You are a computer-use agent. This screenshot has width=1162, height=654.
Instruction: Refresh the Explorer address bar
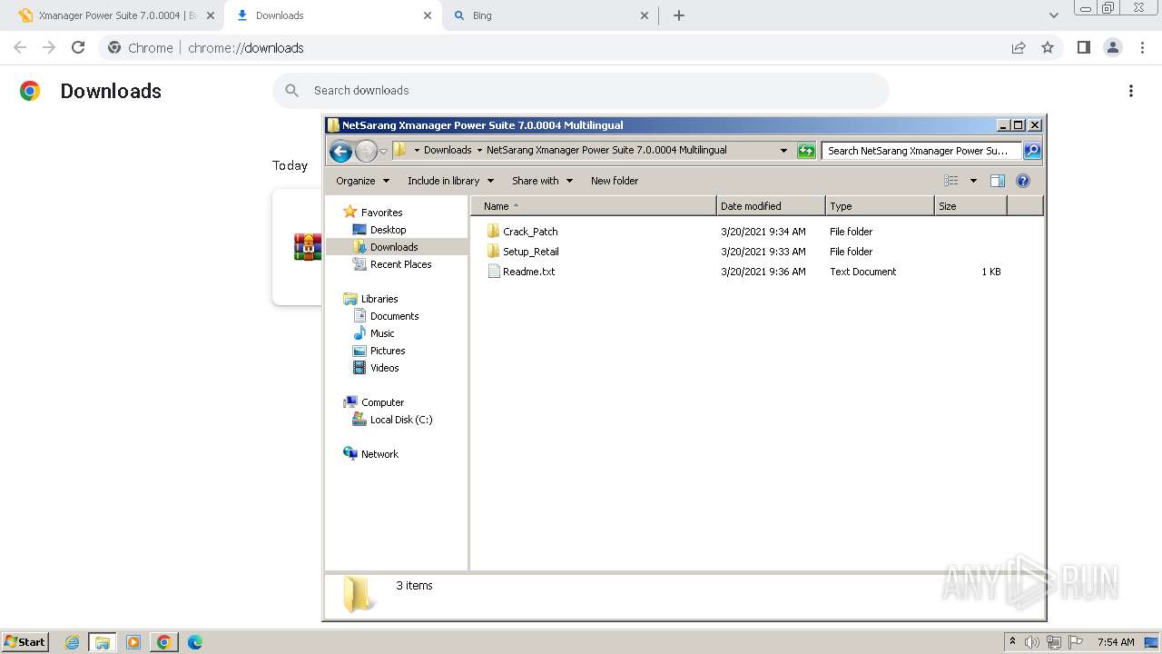[x=806, y=151]
